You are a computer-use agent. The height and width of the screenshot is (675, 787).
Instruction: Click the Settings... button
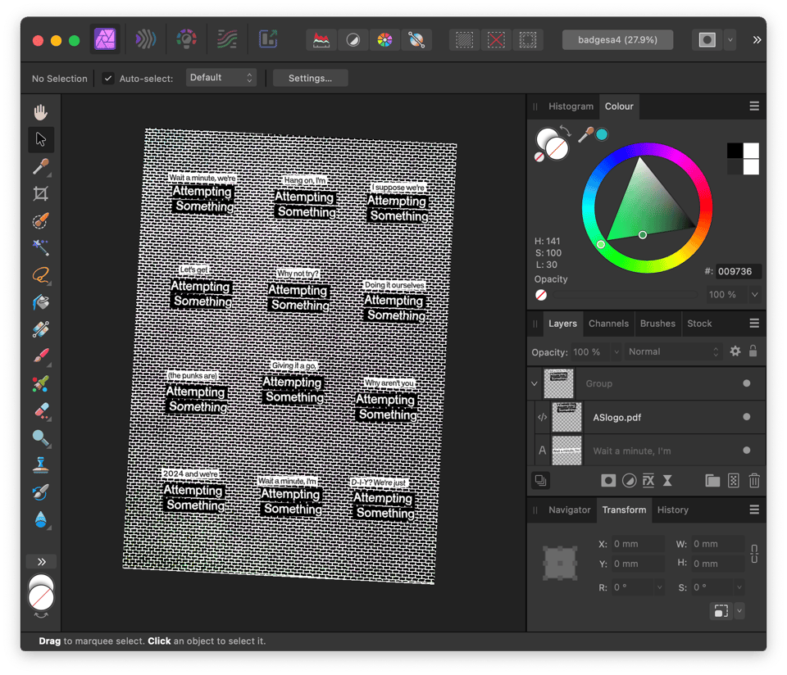tap(310, 78)
